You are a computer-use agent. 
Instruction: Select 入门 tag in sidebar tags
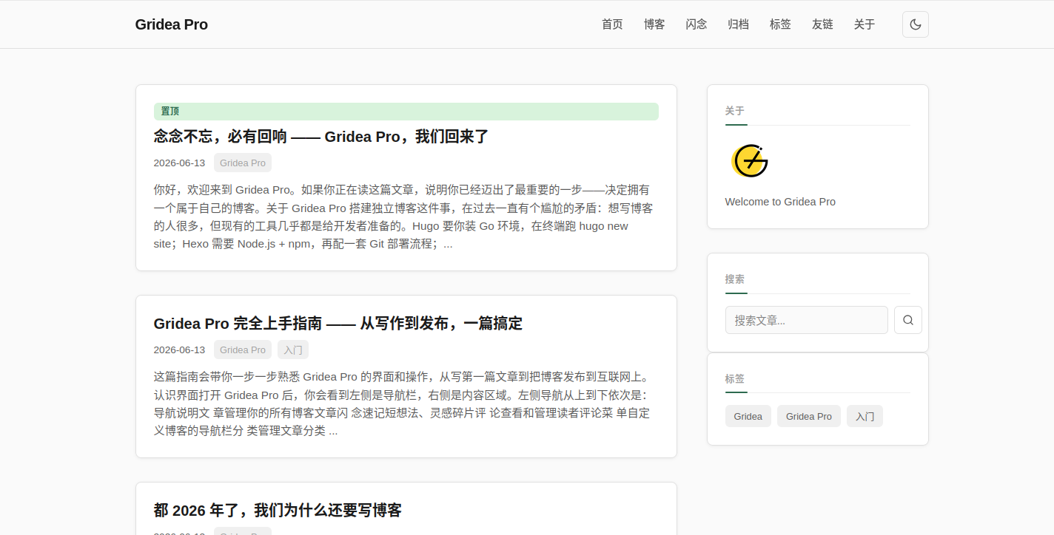pyautogui.click(x=865, y=416)
